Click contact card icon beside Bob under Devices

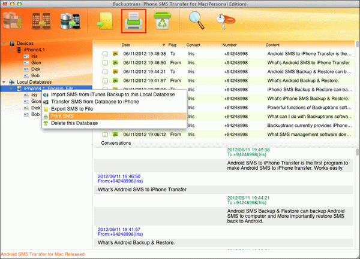pyautogui.click(x=26, y=75)
